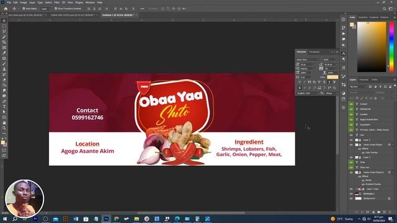Select the Eyedropper tool
The height and width of the screenshot is (223, 397).
pos(4,53)
